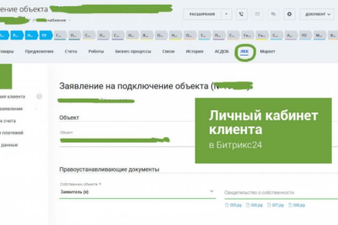Open the Маркет tab
Image resolution: width=338 pixels, height=225 pixels.
coord(268,52)
